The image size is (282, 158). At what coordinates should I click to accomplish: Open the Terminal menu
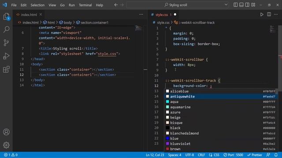pos(85,5)
